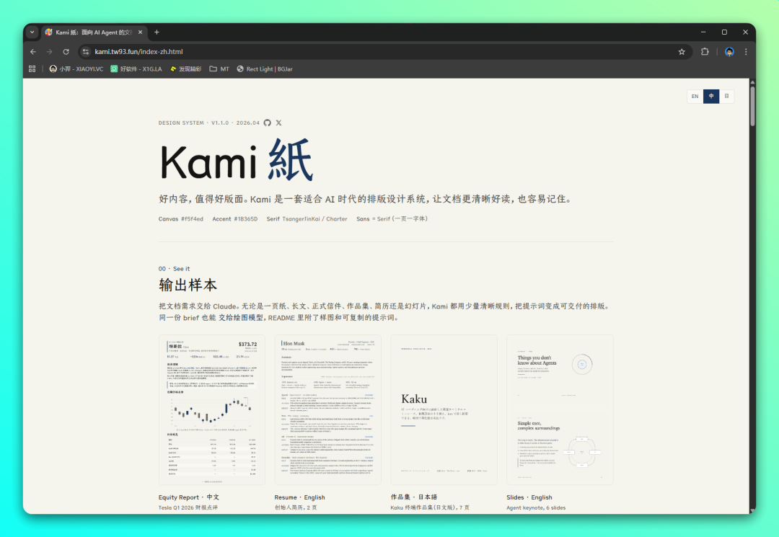Switch page language to EN

tap(695, 97)
